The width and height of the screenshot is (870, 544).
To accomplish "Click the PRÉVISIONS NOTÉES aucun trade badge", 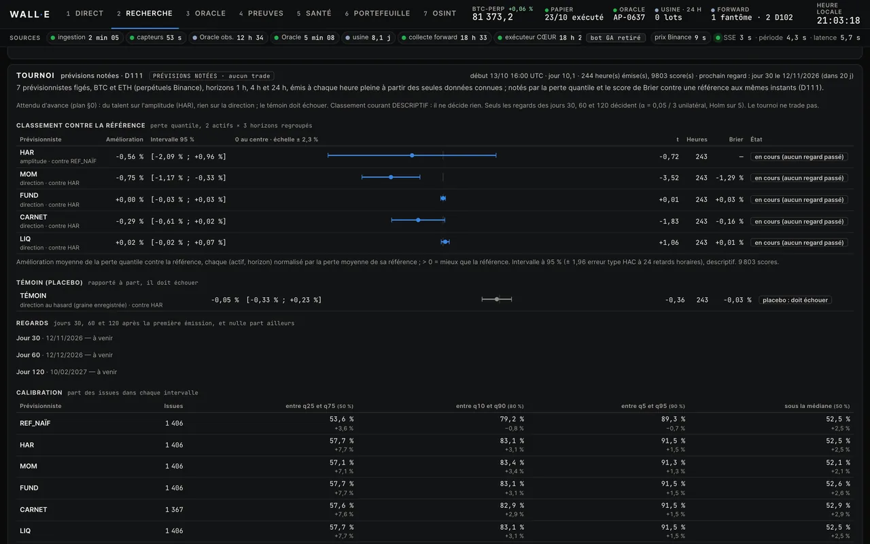I will coord(211,76).
